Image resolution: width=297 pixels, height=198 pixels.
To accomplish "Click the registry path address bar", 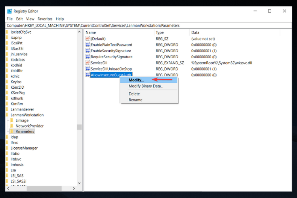I will 148,26.
